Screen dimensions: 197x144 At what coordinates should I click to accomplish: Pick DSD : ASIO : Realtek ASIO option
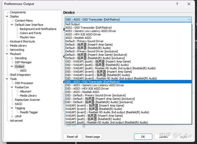click(x=128, y=92)
